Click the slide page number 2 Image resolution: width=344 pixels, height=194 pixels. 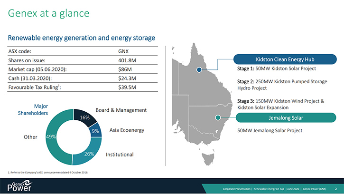click(335, 189)
